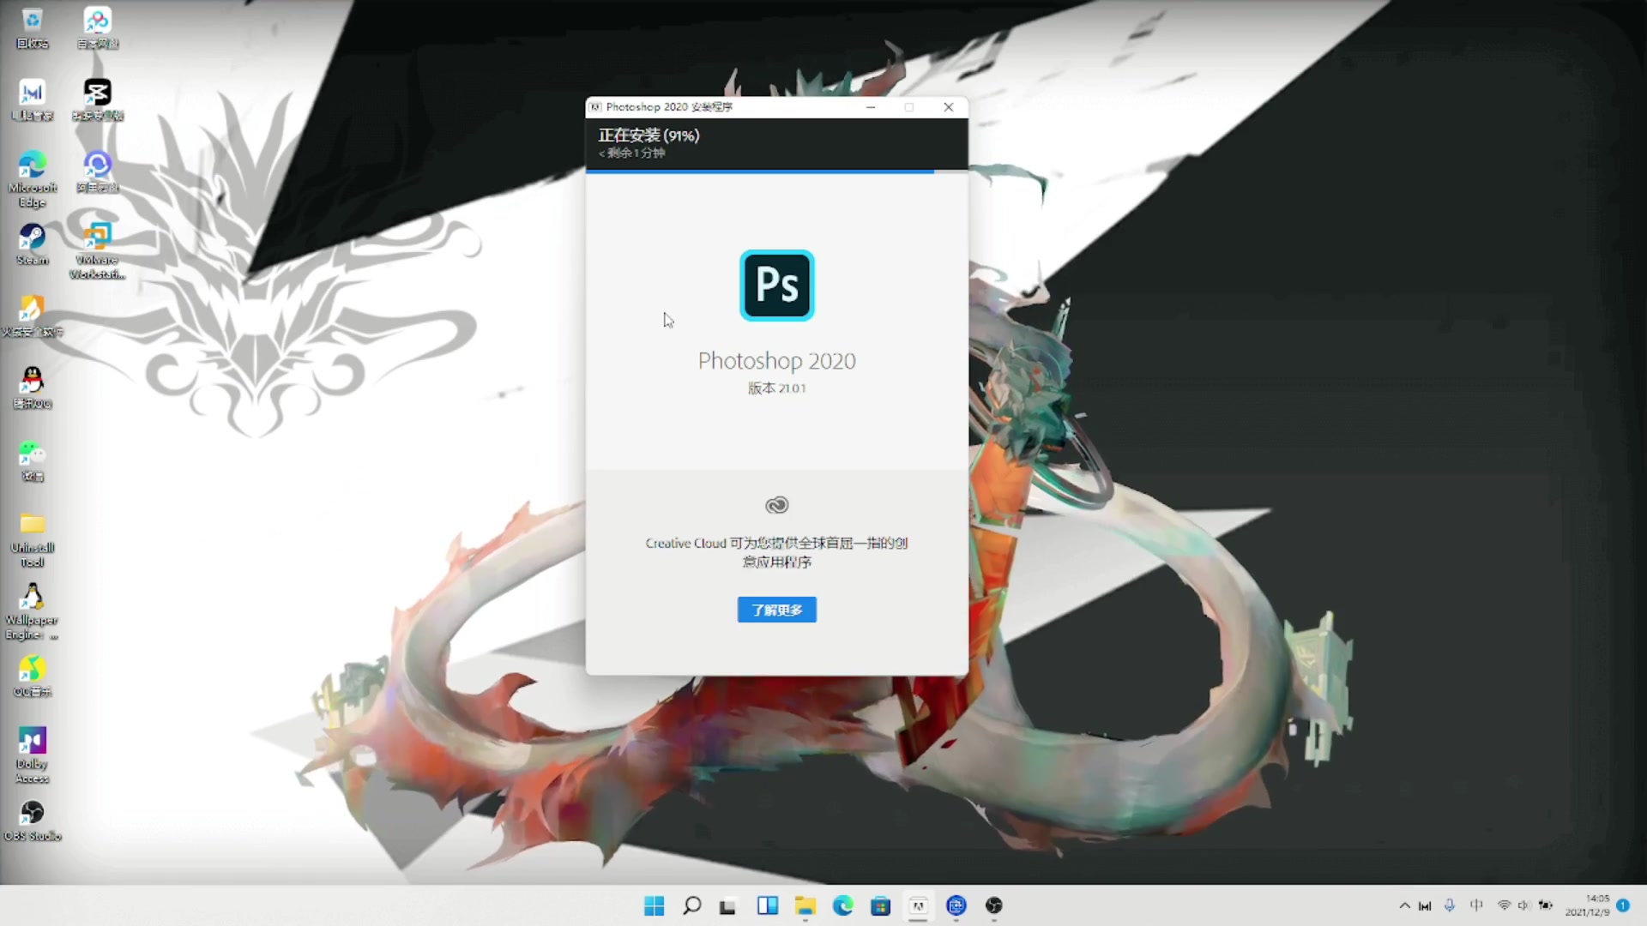Viewport: 1647px width, 926px height.
Task: Open Wallpaper Engine desktop shortcut
Action: point(32,598)
